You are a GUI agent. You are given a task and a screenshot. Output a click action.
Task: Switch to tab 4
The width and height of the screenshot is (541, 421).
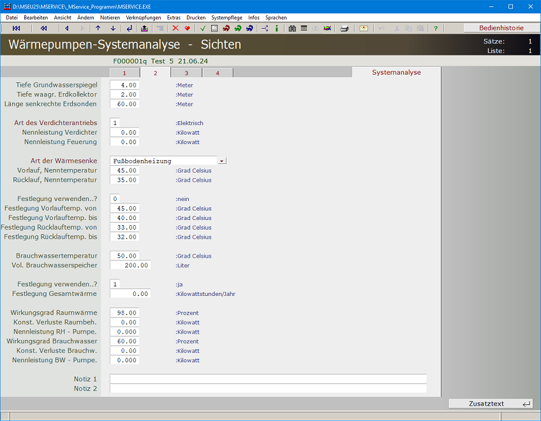click(217, 73)
